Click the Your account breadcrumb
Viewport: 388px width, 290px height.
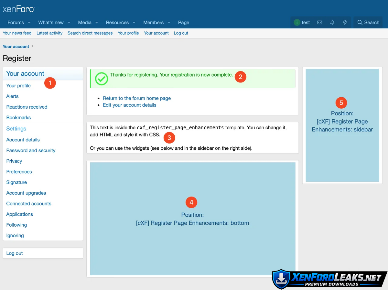click(x=16, y=47)
